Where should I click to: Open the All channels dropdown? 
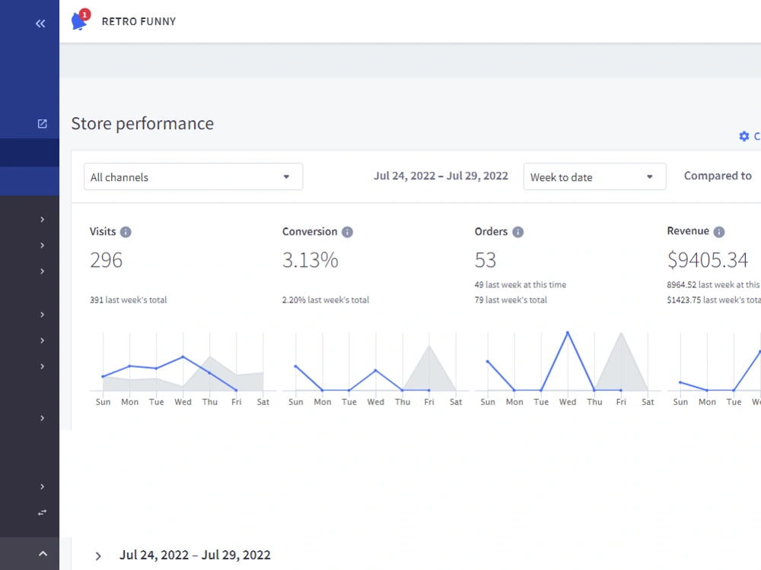tap(193, 177)
